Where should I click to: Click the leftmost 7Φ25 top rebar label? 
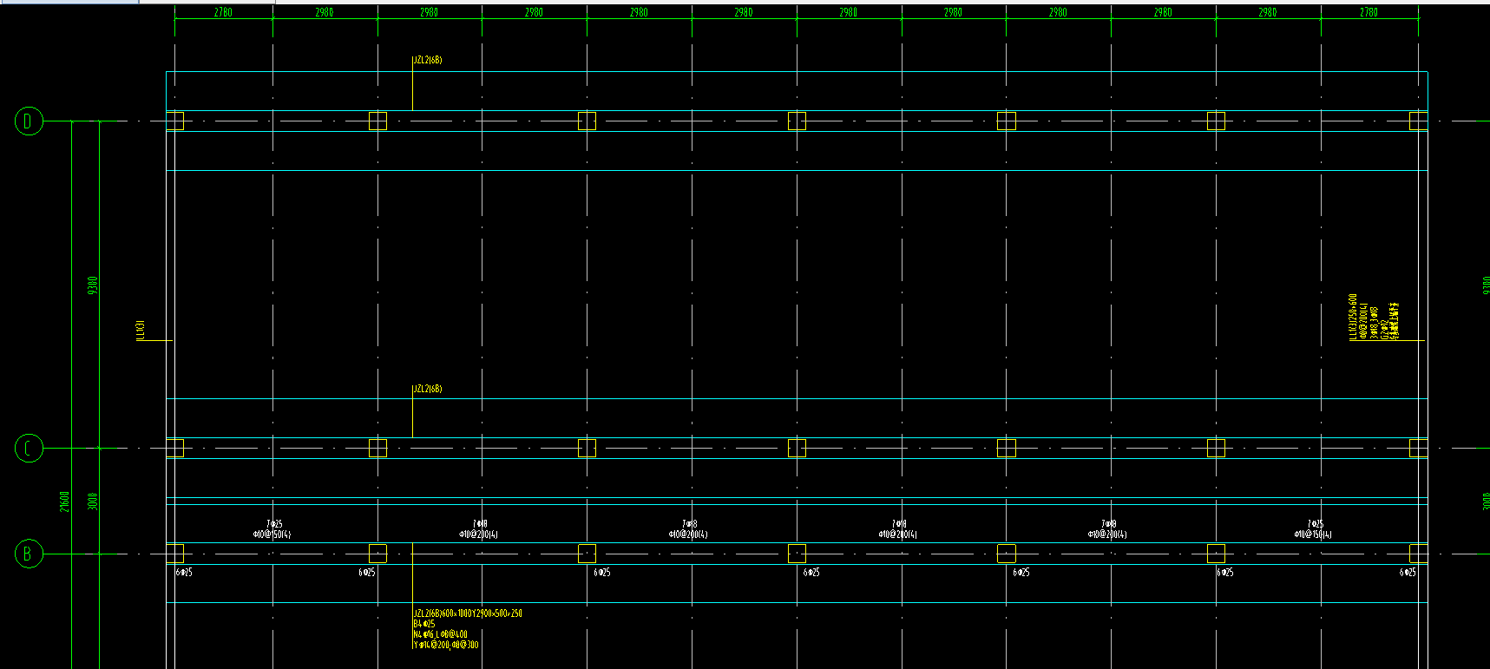pyautogui.click(x=274, y=524)
